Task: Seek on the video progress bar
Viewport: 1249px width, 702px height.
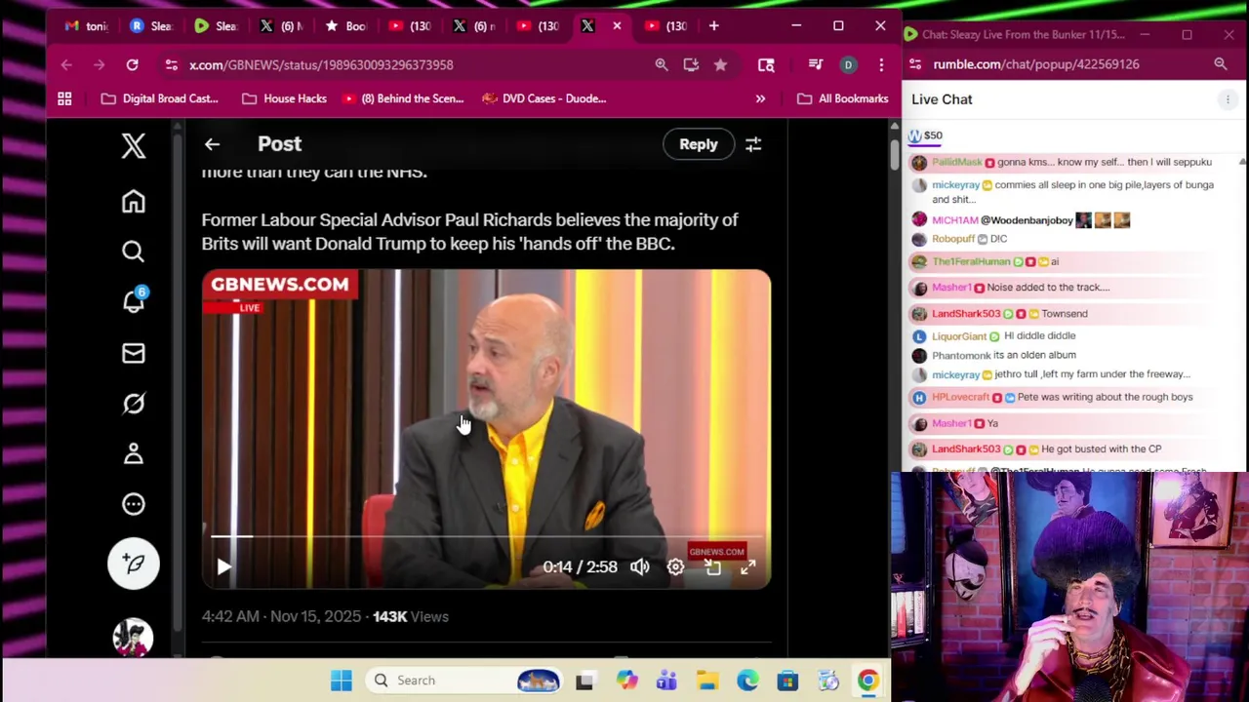Action: pos(486,536)
